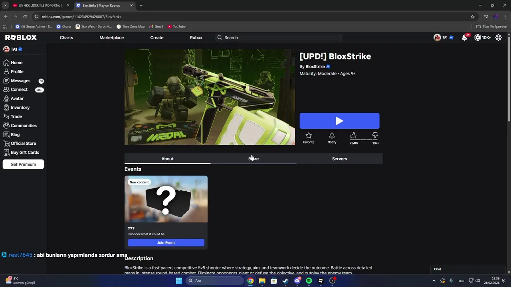Switch to the Servers tab
511x287 pixels.
click(339, 159)
